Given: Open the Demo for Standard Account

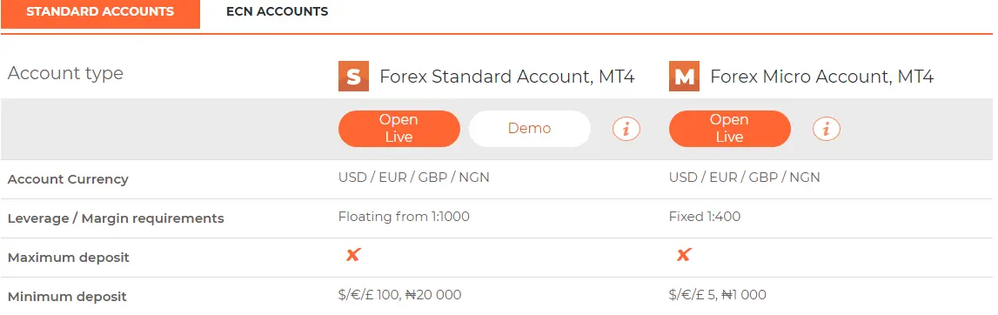Looking at the screenshot, I should point(530,129).
